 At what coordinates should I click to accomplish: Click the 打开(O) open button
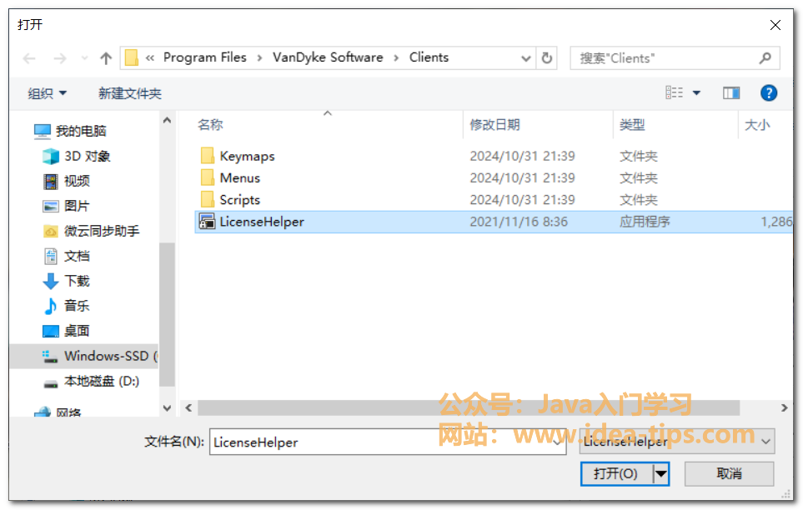tap(616, 473)
